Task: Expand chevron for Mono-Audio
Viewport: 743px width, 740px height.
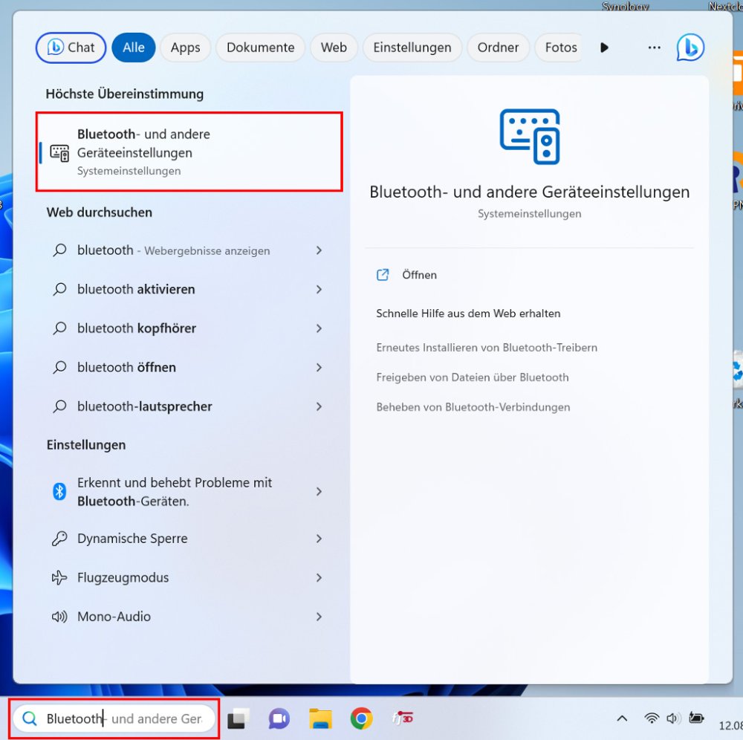Action: 319,617
